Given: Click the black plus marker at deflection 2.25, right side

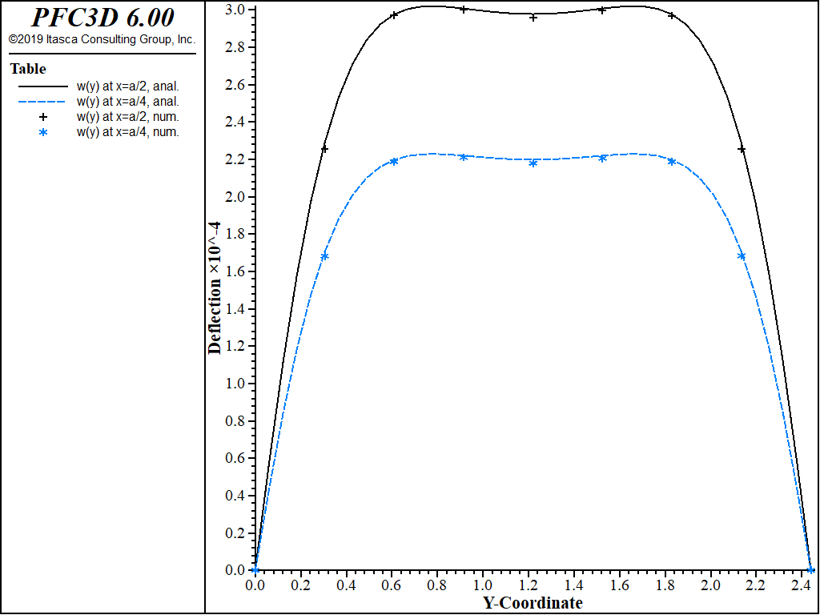Looking at the screenshot, I should (x=742, y=149).
